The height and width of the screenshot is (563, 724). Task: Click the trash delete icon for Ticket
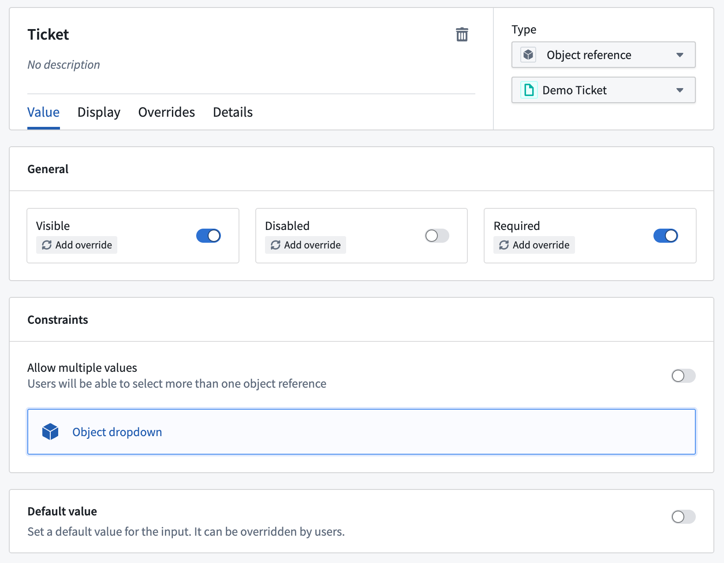(462, 34)
